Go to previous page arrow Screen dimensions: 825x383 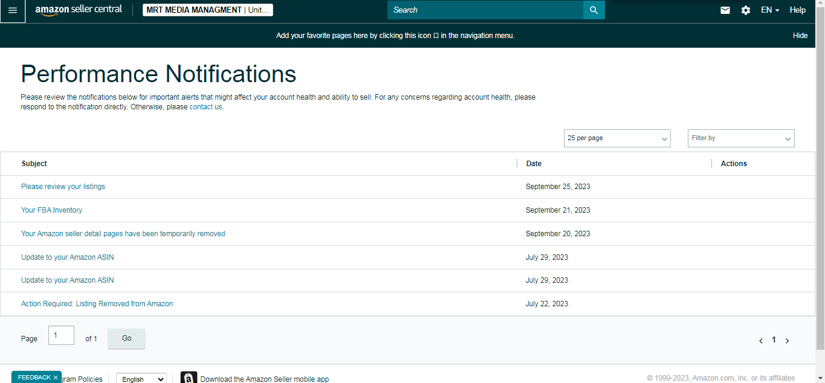(x=761, y=341)
